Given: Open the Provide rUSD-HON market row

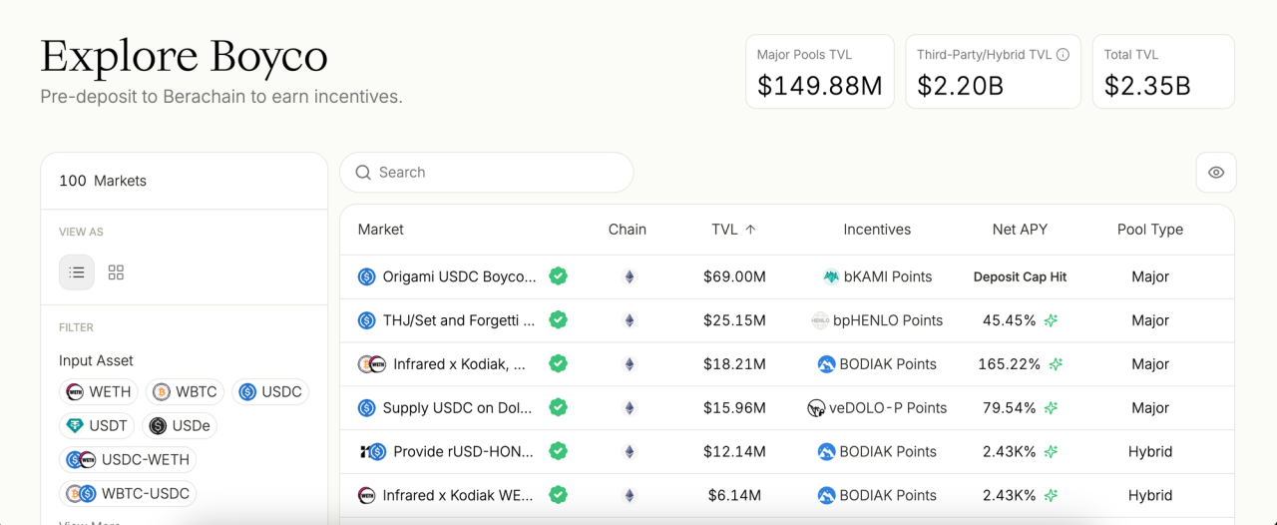Looking at the screenshot, I should tap(463, 452).
